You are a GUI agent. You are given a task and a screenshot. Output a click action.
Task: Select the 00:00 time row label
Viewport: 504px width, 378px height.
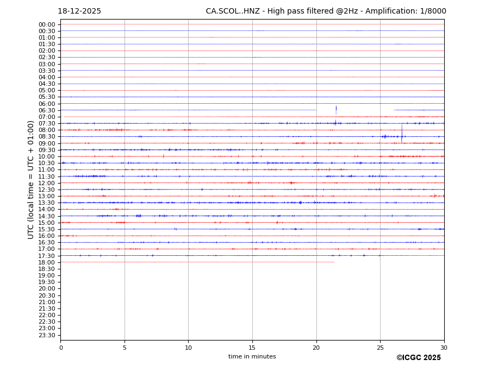tap(47, 24)
